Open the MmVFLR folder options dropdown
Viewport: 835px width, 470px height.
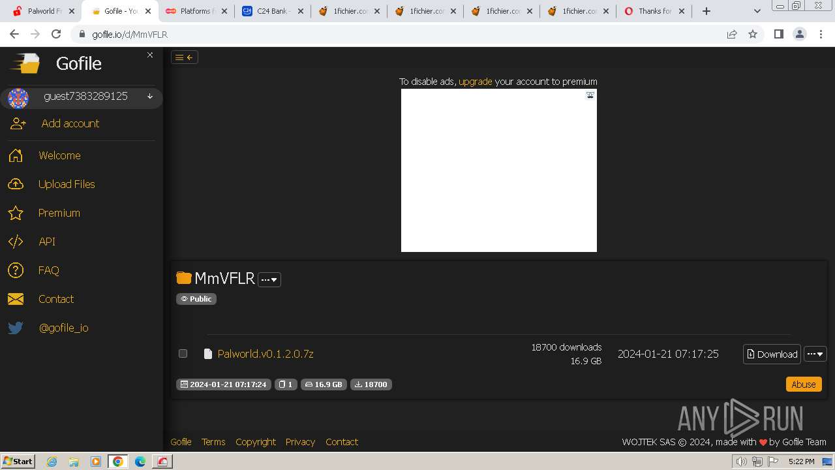269,279
